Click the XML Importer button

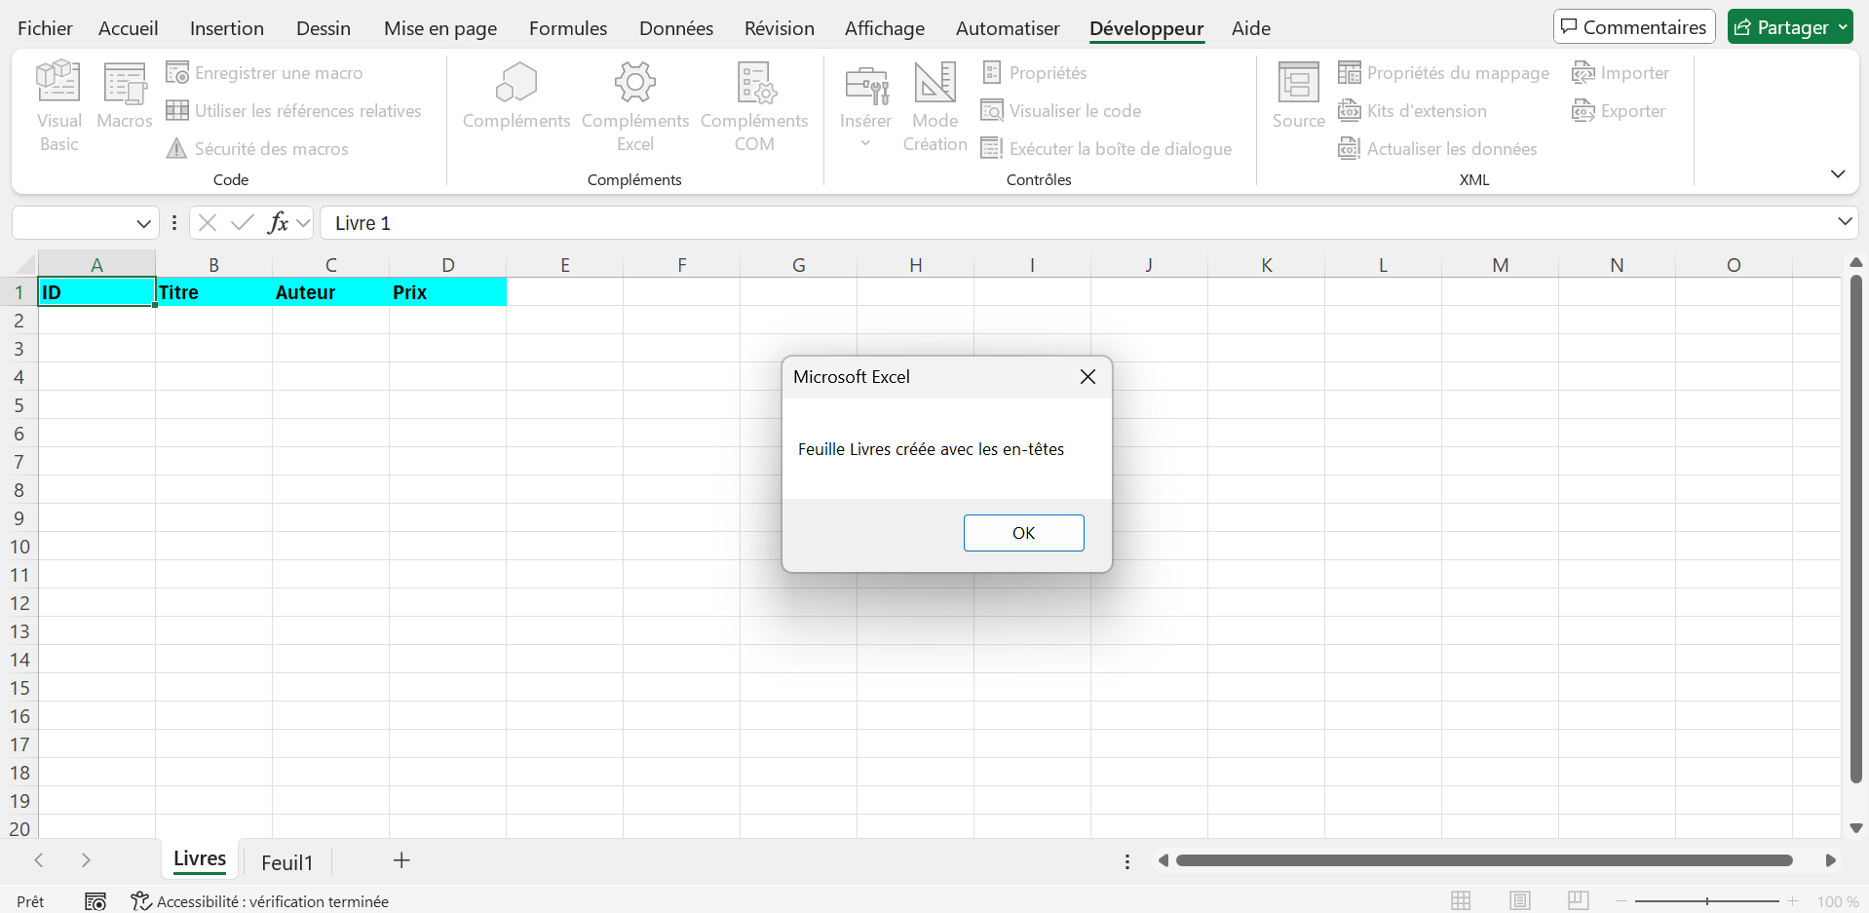point(1621,73)
